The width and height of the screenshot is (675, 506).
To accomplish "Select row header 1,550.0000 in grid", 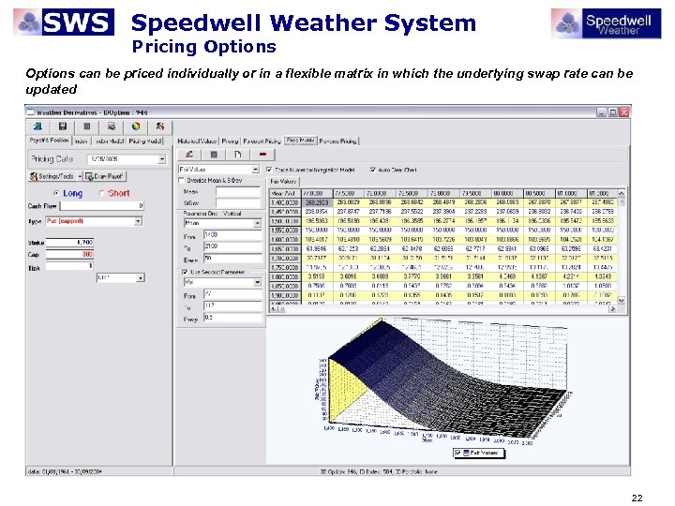I will click(285, 231).
